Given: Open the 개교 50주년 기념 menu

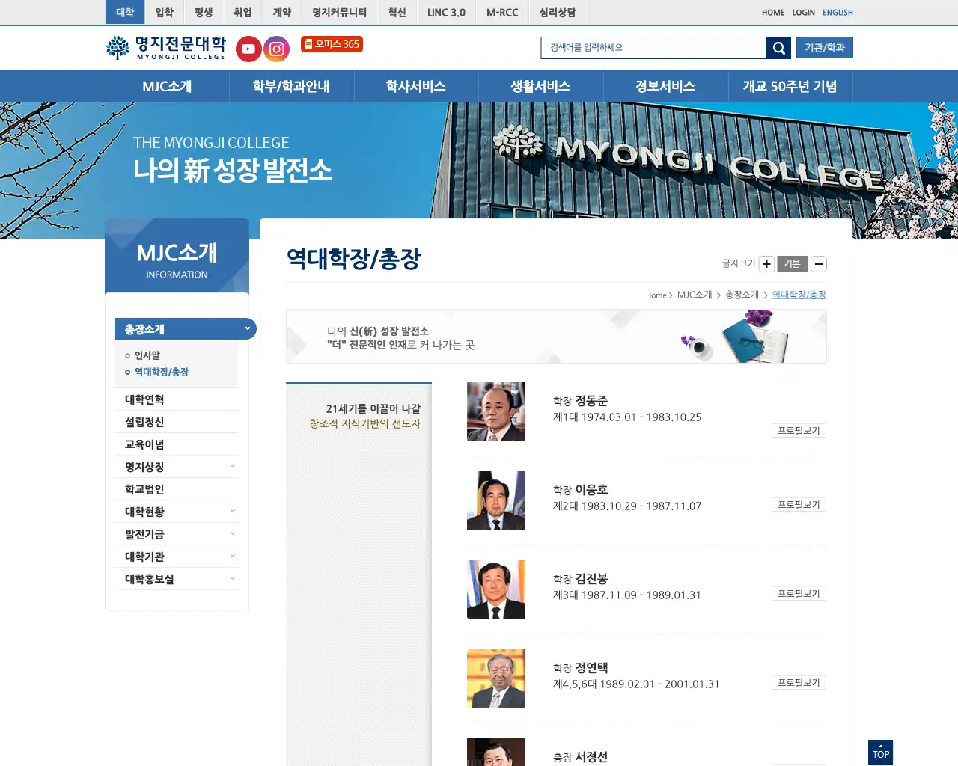Looking at the screenshot, I should [790, 86].
